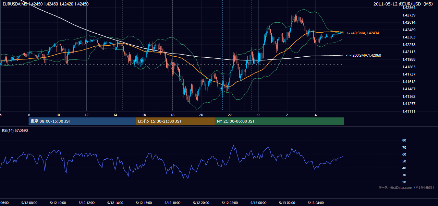Click hour label 8 under the candlestick chart
438x206 pixels.
click(29, 115)
